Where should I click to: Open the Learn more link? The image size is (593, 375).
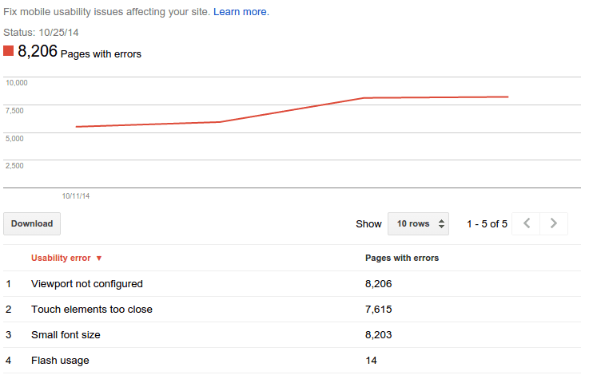pyautogui.click(x=241, y=12)
